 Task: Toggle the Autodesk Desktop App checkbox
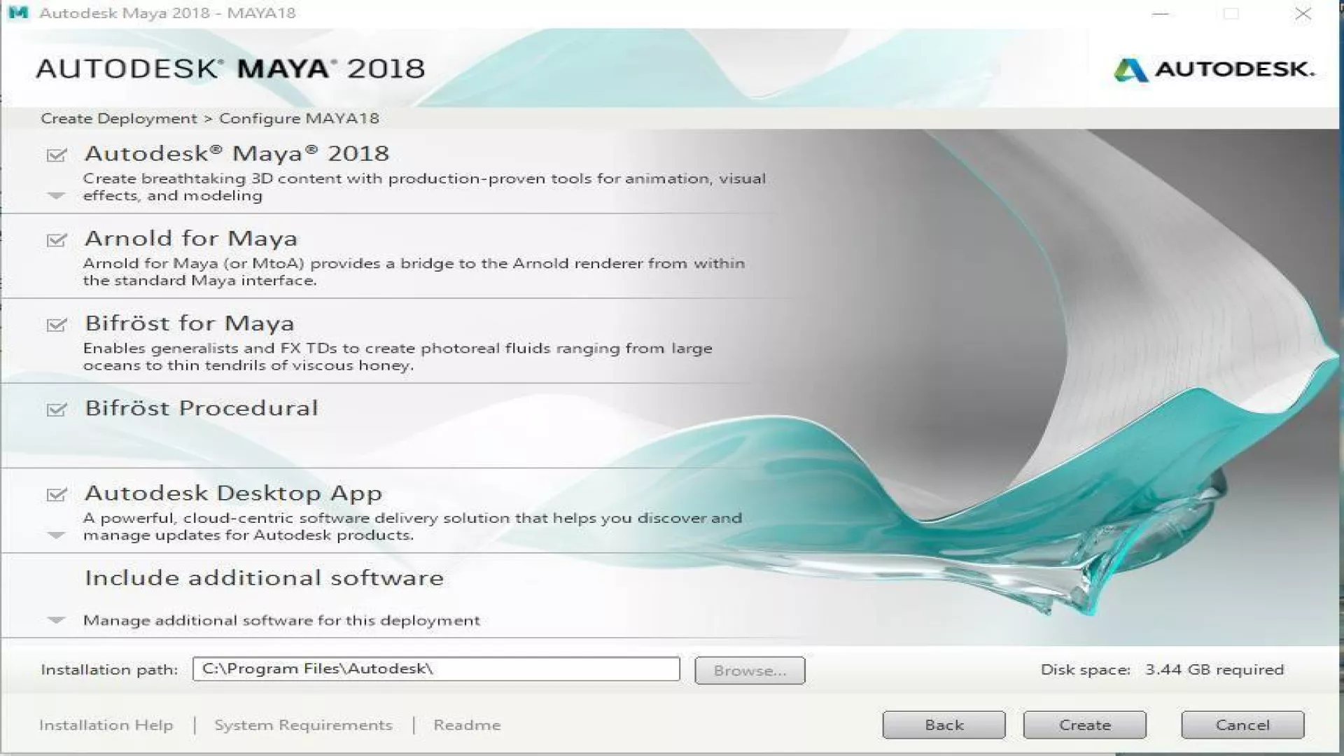(x=56, y=495)
